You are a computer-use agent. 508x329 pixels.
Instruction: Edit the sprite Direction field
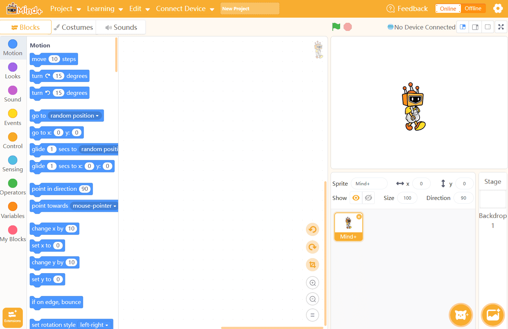pos(464,198)
